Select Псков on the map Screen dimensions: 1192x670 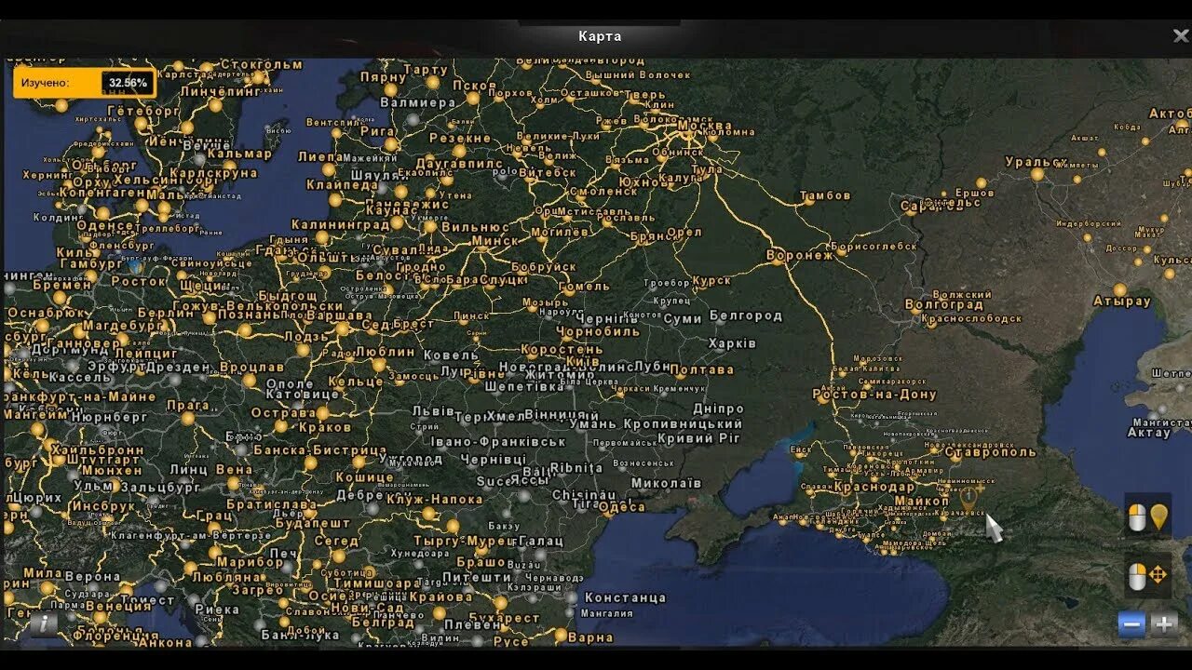click(x=475, y=85)
